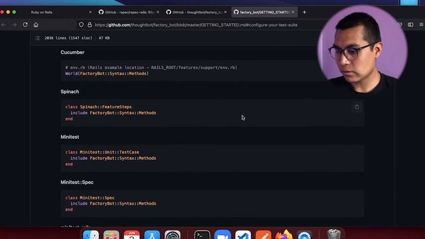Click the '47 KB' file size text

[104, 38]
